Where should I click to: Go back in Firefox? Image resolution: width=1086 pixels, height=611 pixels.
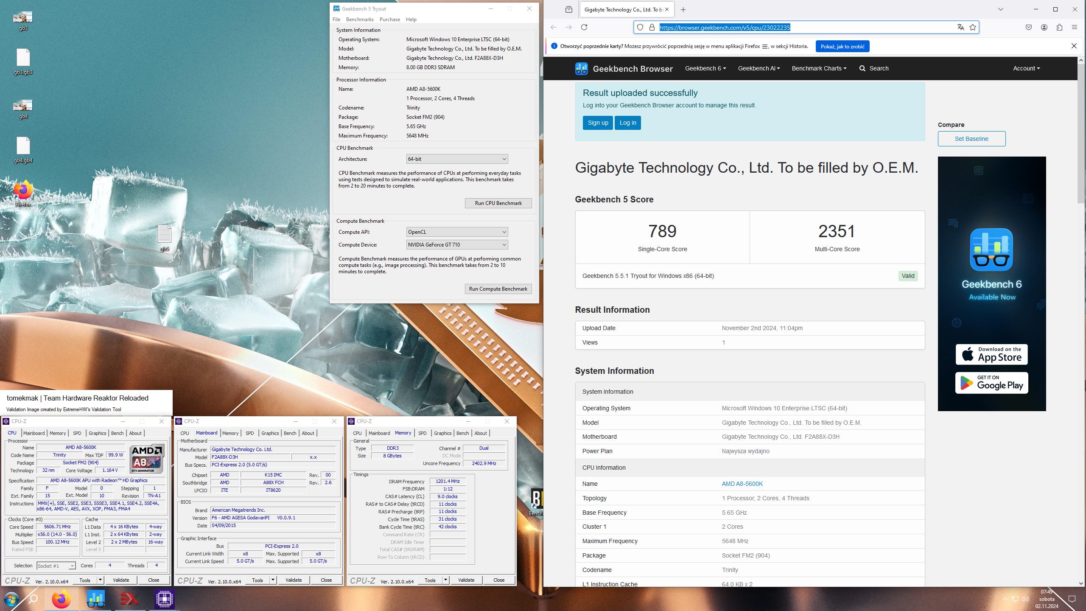coord(554,27)
